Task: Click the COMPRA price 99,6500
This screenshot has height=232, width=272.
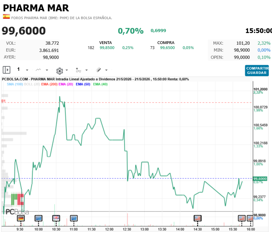Action: (167, 48)
